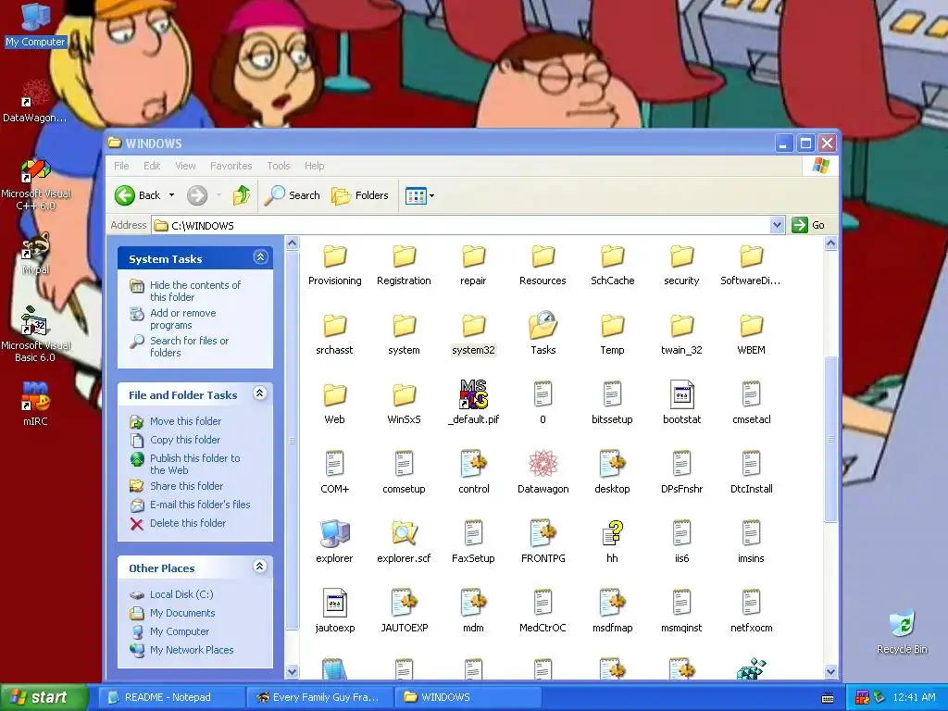This screenshot has width=948, height=711.
Task: Select the twain_32 folder
Action: click(x=682, y=326)
